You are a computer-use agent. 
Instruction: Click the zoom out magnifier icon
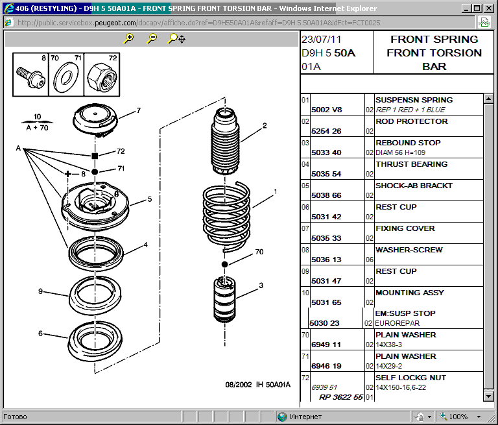[x=152, y=38]
